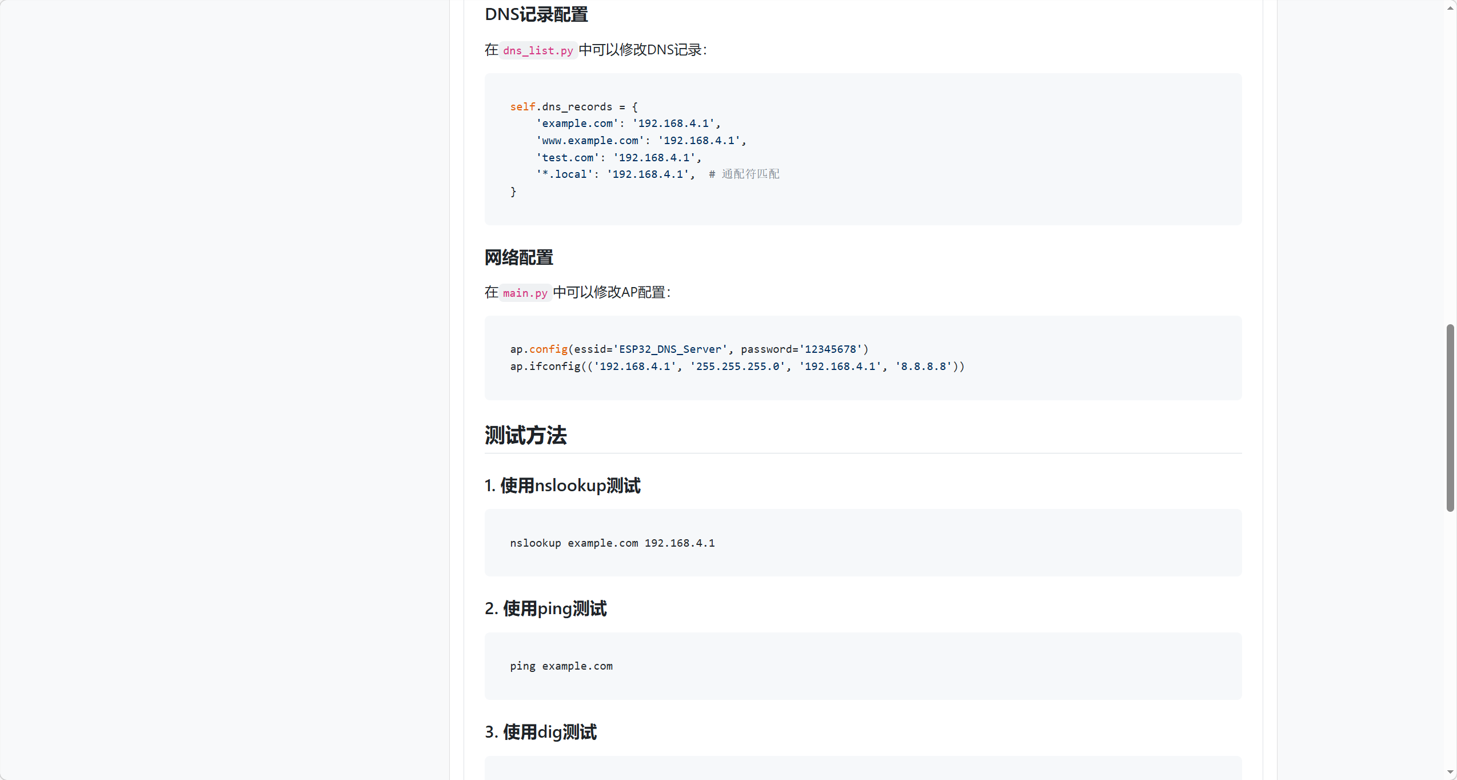This screenshot has height=780, width=1457.
Task: Click the scrollbar up arrow
Action: [x=1450, y=8]
